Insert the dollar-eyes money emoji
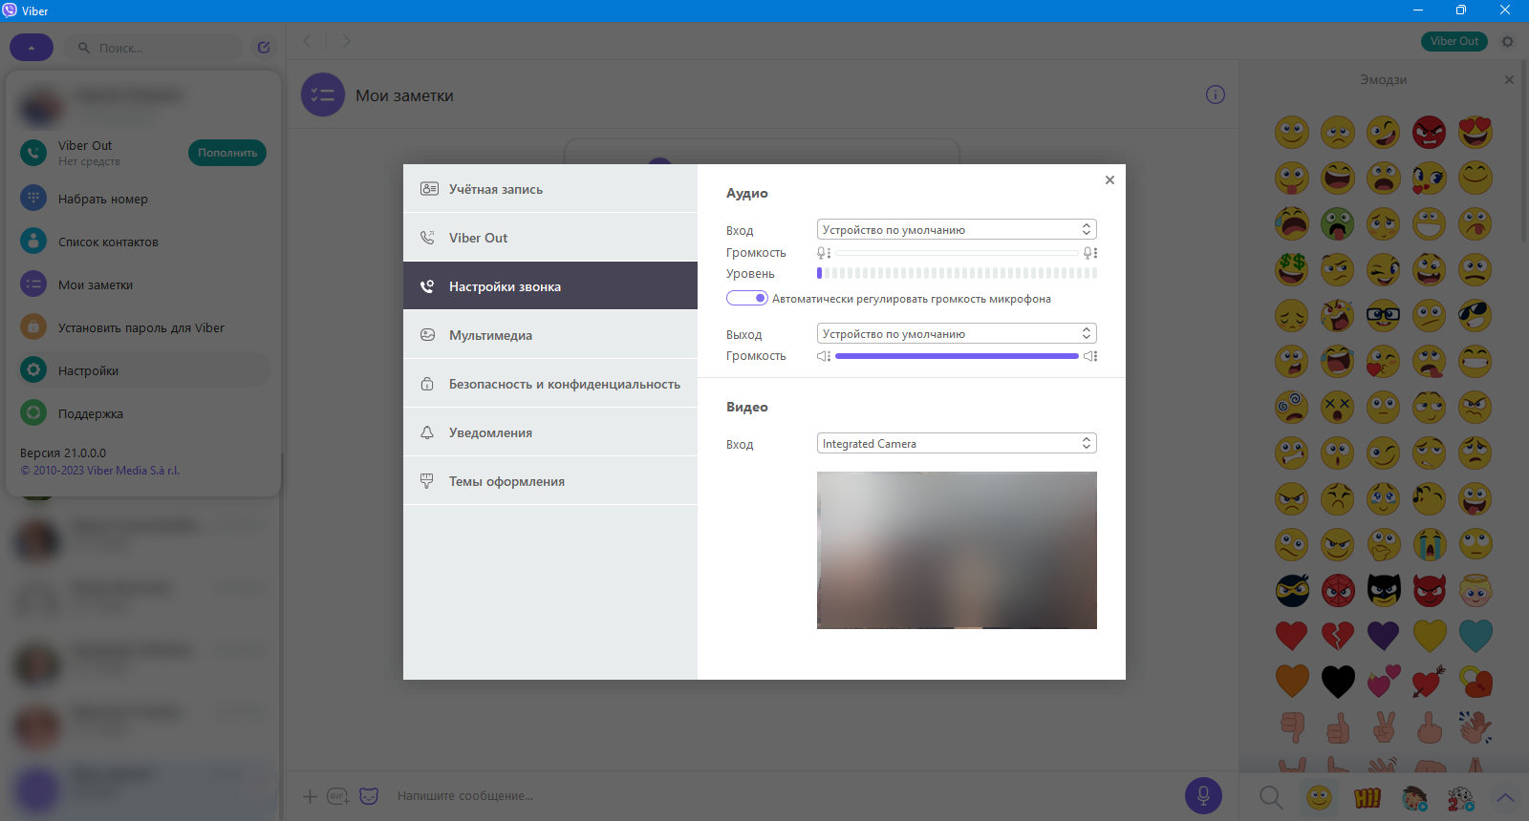1529x821 pixels. pos(1292,269)
